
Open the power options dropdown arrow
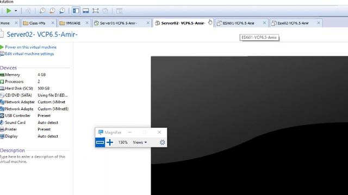coord(16,11)
